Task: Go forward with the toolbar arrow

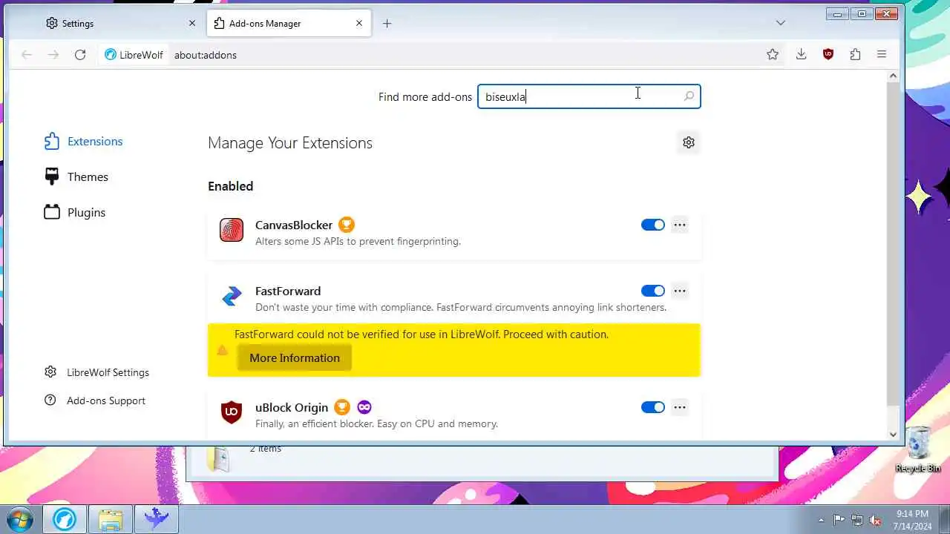Action: click(x=53, y=55)
